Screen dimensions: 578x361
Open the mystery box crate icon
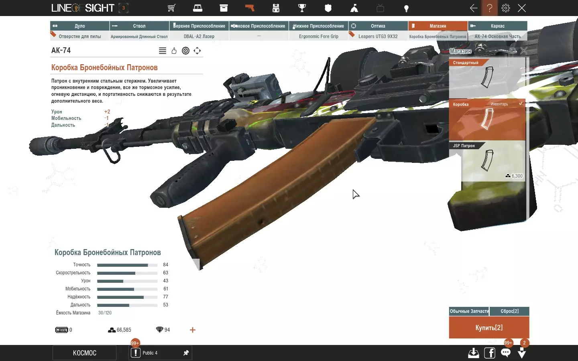pos(197,8)
